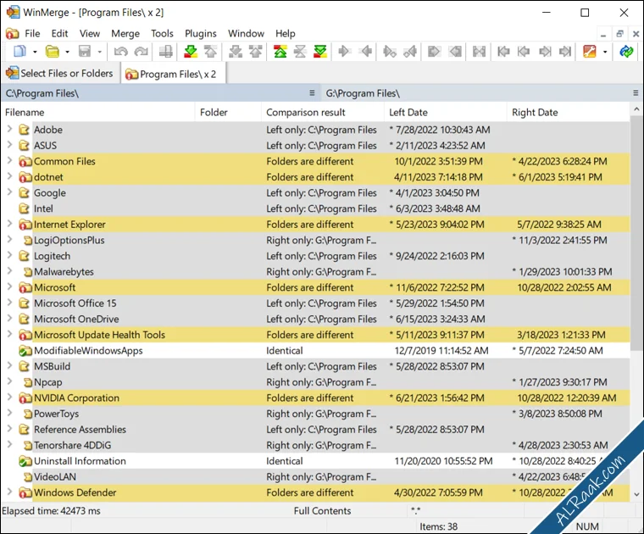Click Copy Left and Advance icon
This screenshot has height=534, width=644.
tap(410, 52)
